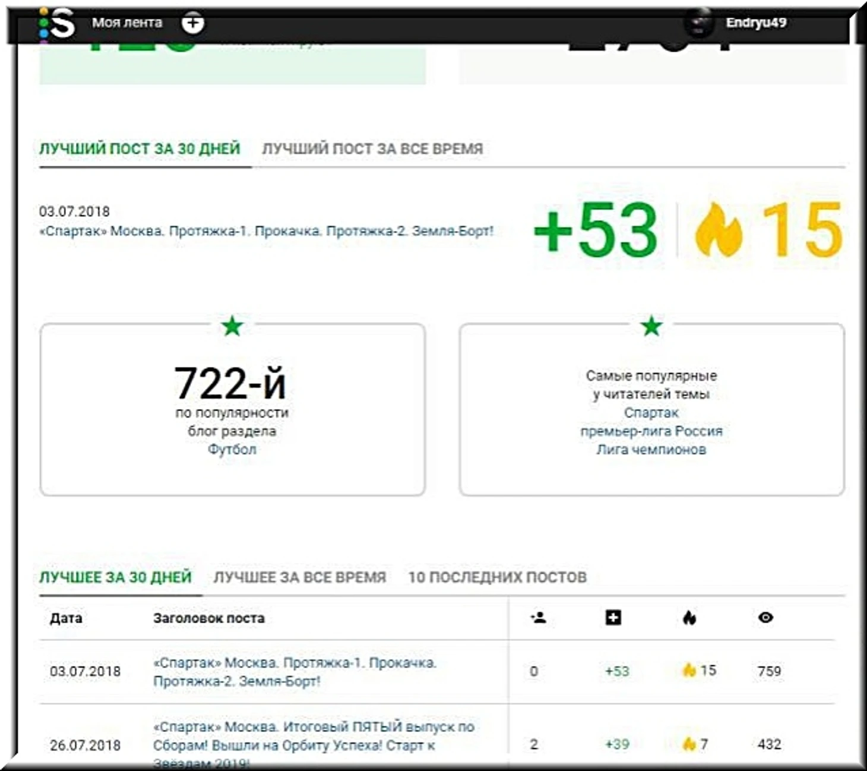Image resolution: width=867 pixels, height=771 pixels.
Task: Click views value 759
Action: click(769, 671)
